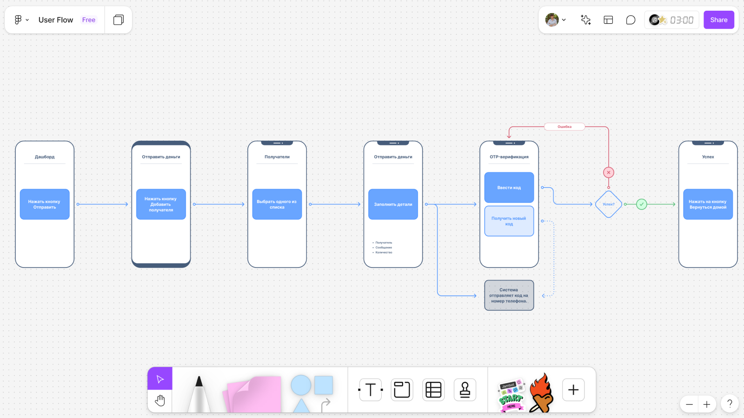Toggle the music timer panel

[671, 20]
